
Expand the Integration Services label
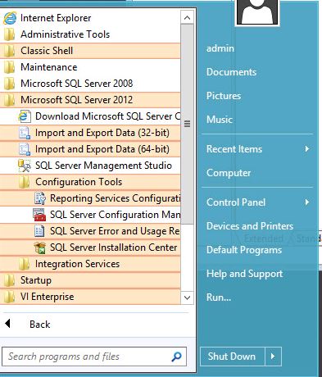click(77, 264)
